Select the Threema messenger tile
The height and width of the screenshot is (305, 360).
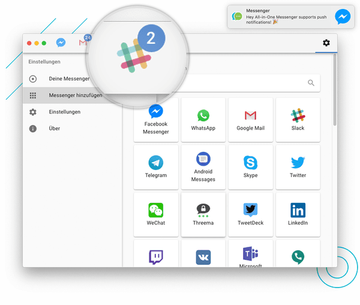[x=203, y=214]
